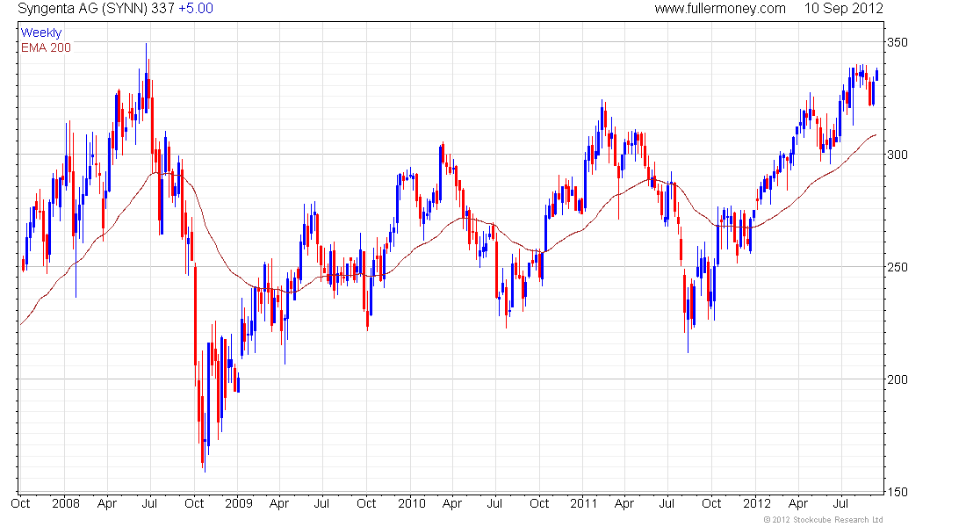Click the 2011 year label on time axis
Viewport: 966px width, 527px height.
point(583,503)
